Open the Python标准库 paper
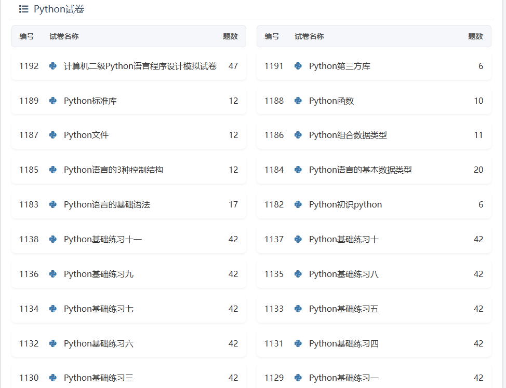The width and height of the screenshot is (506, 388). point(90,101)
